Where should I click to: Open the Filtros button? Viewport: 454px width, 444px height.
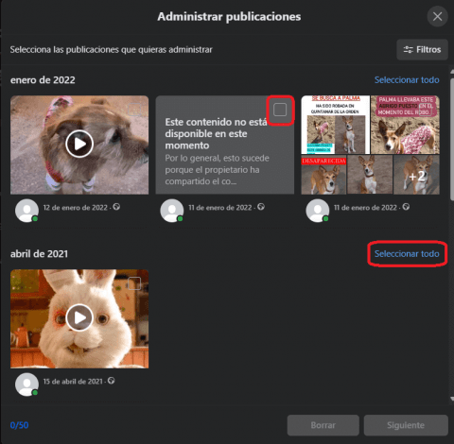[x=422, y=50]
